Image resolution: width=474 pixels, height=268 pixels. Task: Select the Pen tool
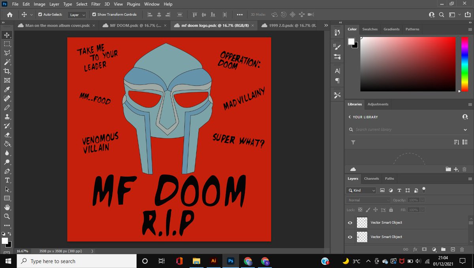tap(7, 171)
